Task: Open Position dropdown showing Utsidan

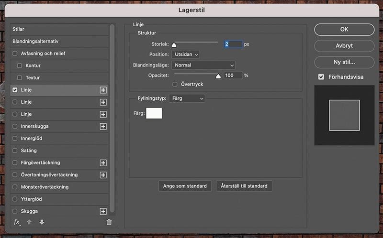Action: pyautogui.click(x=186, y=54)
